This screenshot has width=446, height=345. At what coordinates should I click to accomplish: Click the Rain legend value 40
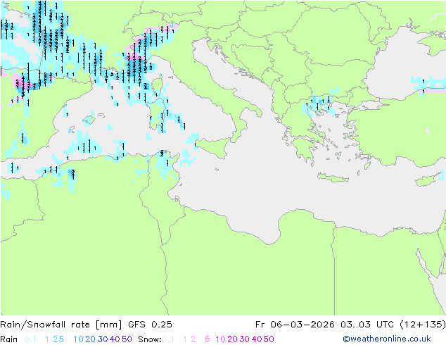point(115,339)
